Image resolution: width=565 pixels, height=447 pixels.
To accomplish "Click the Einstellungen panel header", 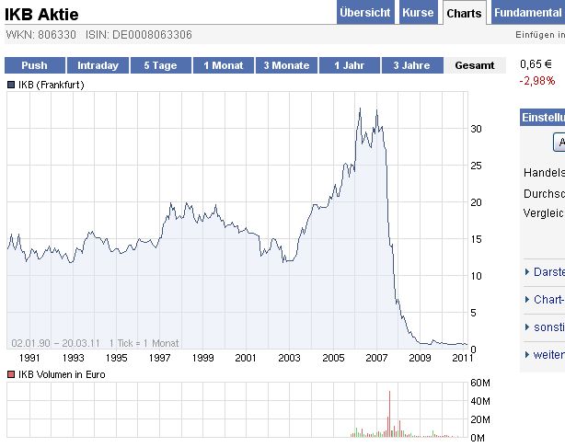I will [542, 118].
